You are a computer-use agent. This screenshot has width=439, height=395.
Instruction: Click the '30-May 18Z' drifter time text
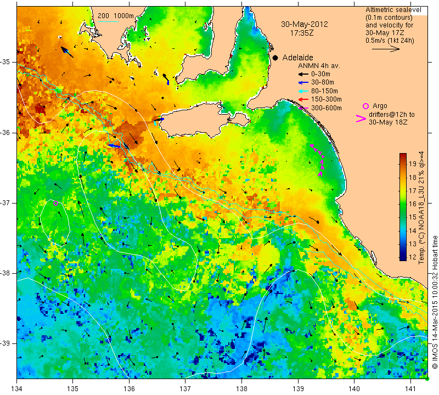pyautogui.click(x=388, y=122)
